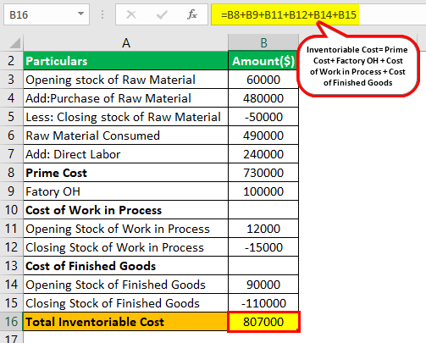Select row 10 header
Screen dimensions: 426x343
click(x=11, y=210)
